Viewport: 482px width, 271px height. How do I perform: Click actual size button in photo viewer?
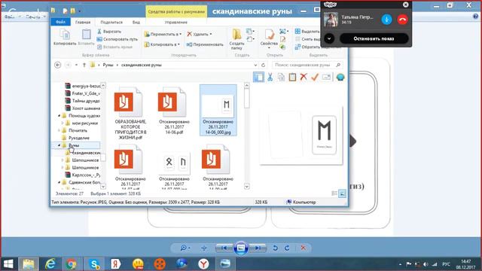[204, 248]
